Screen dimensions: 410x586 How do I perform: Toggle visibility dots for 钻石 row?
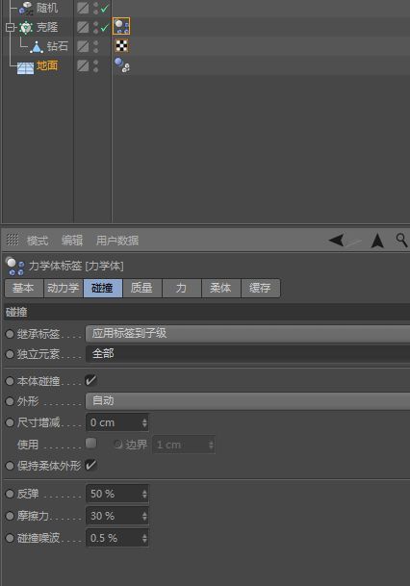(95, 47)
